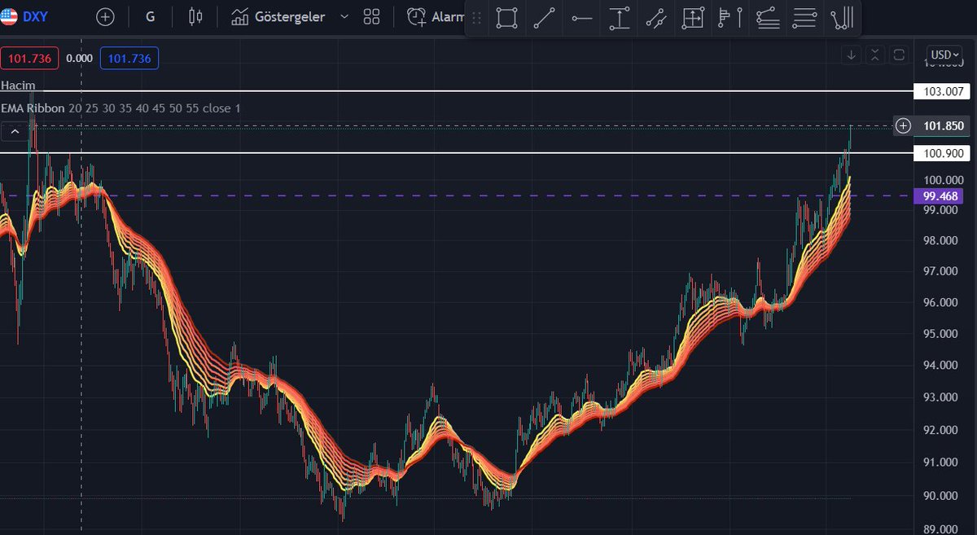The image size is (977, 535).
Task: Click the pane move-down arrow icon
Action: 851,55
